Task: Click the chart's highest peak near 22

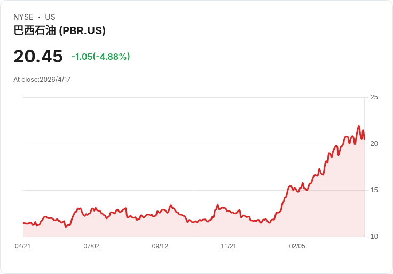Action: pyautogui.click(x=359, y=126)
